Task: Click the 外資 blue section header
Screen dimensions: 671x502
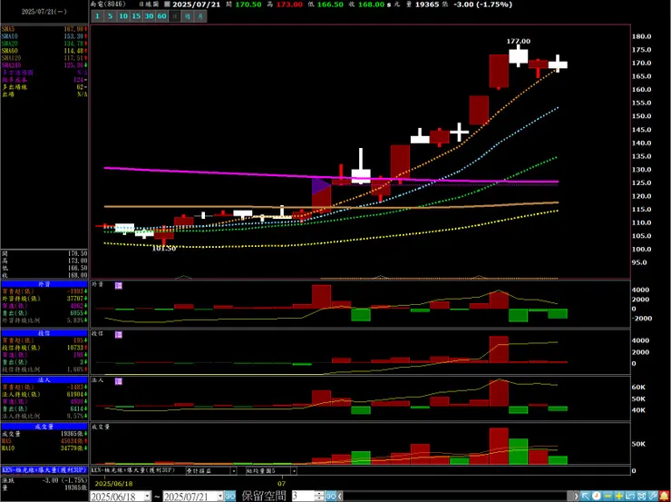Action: coord(44,283)
